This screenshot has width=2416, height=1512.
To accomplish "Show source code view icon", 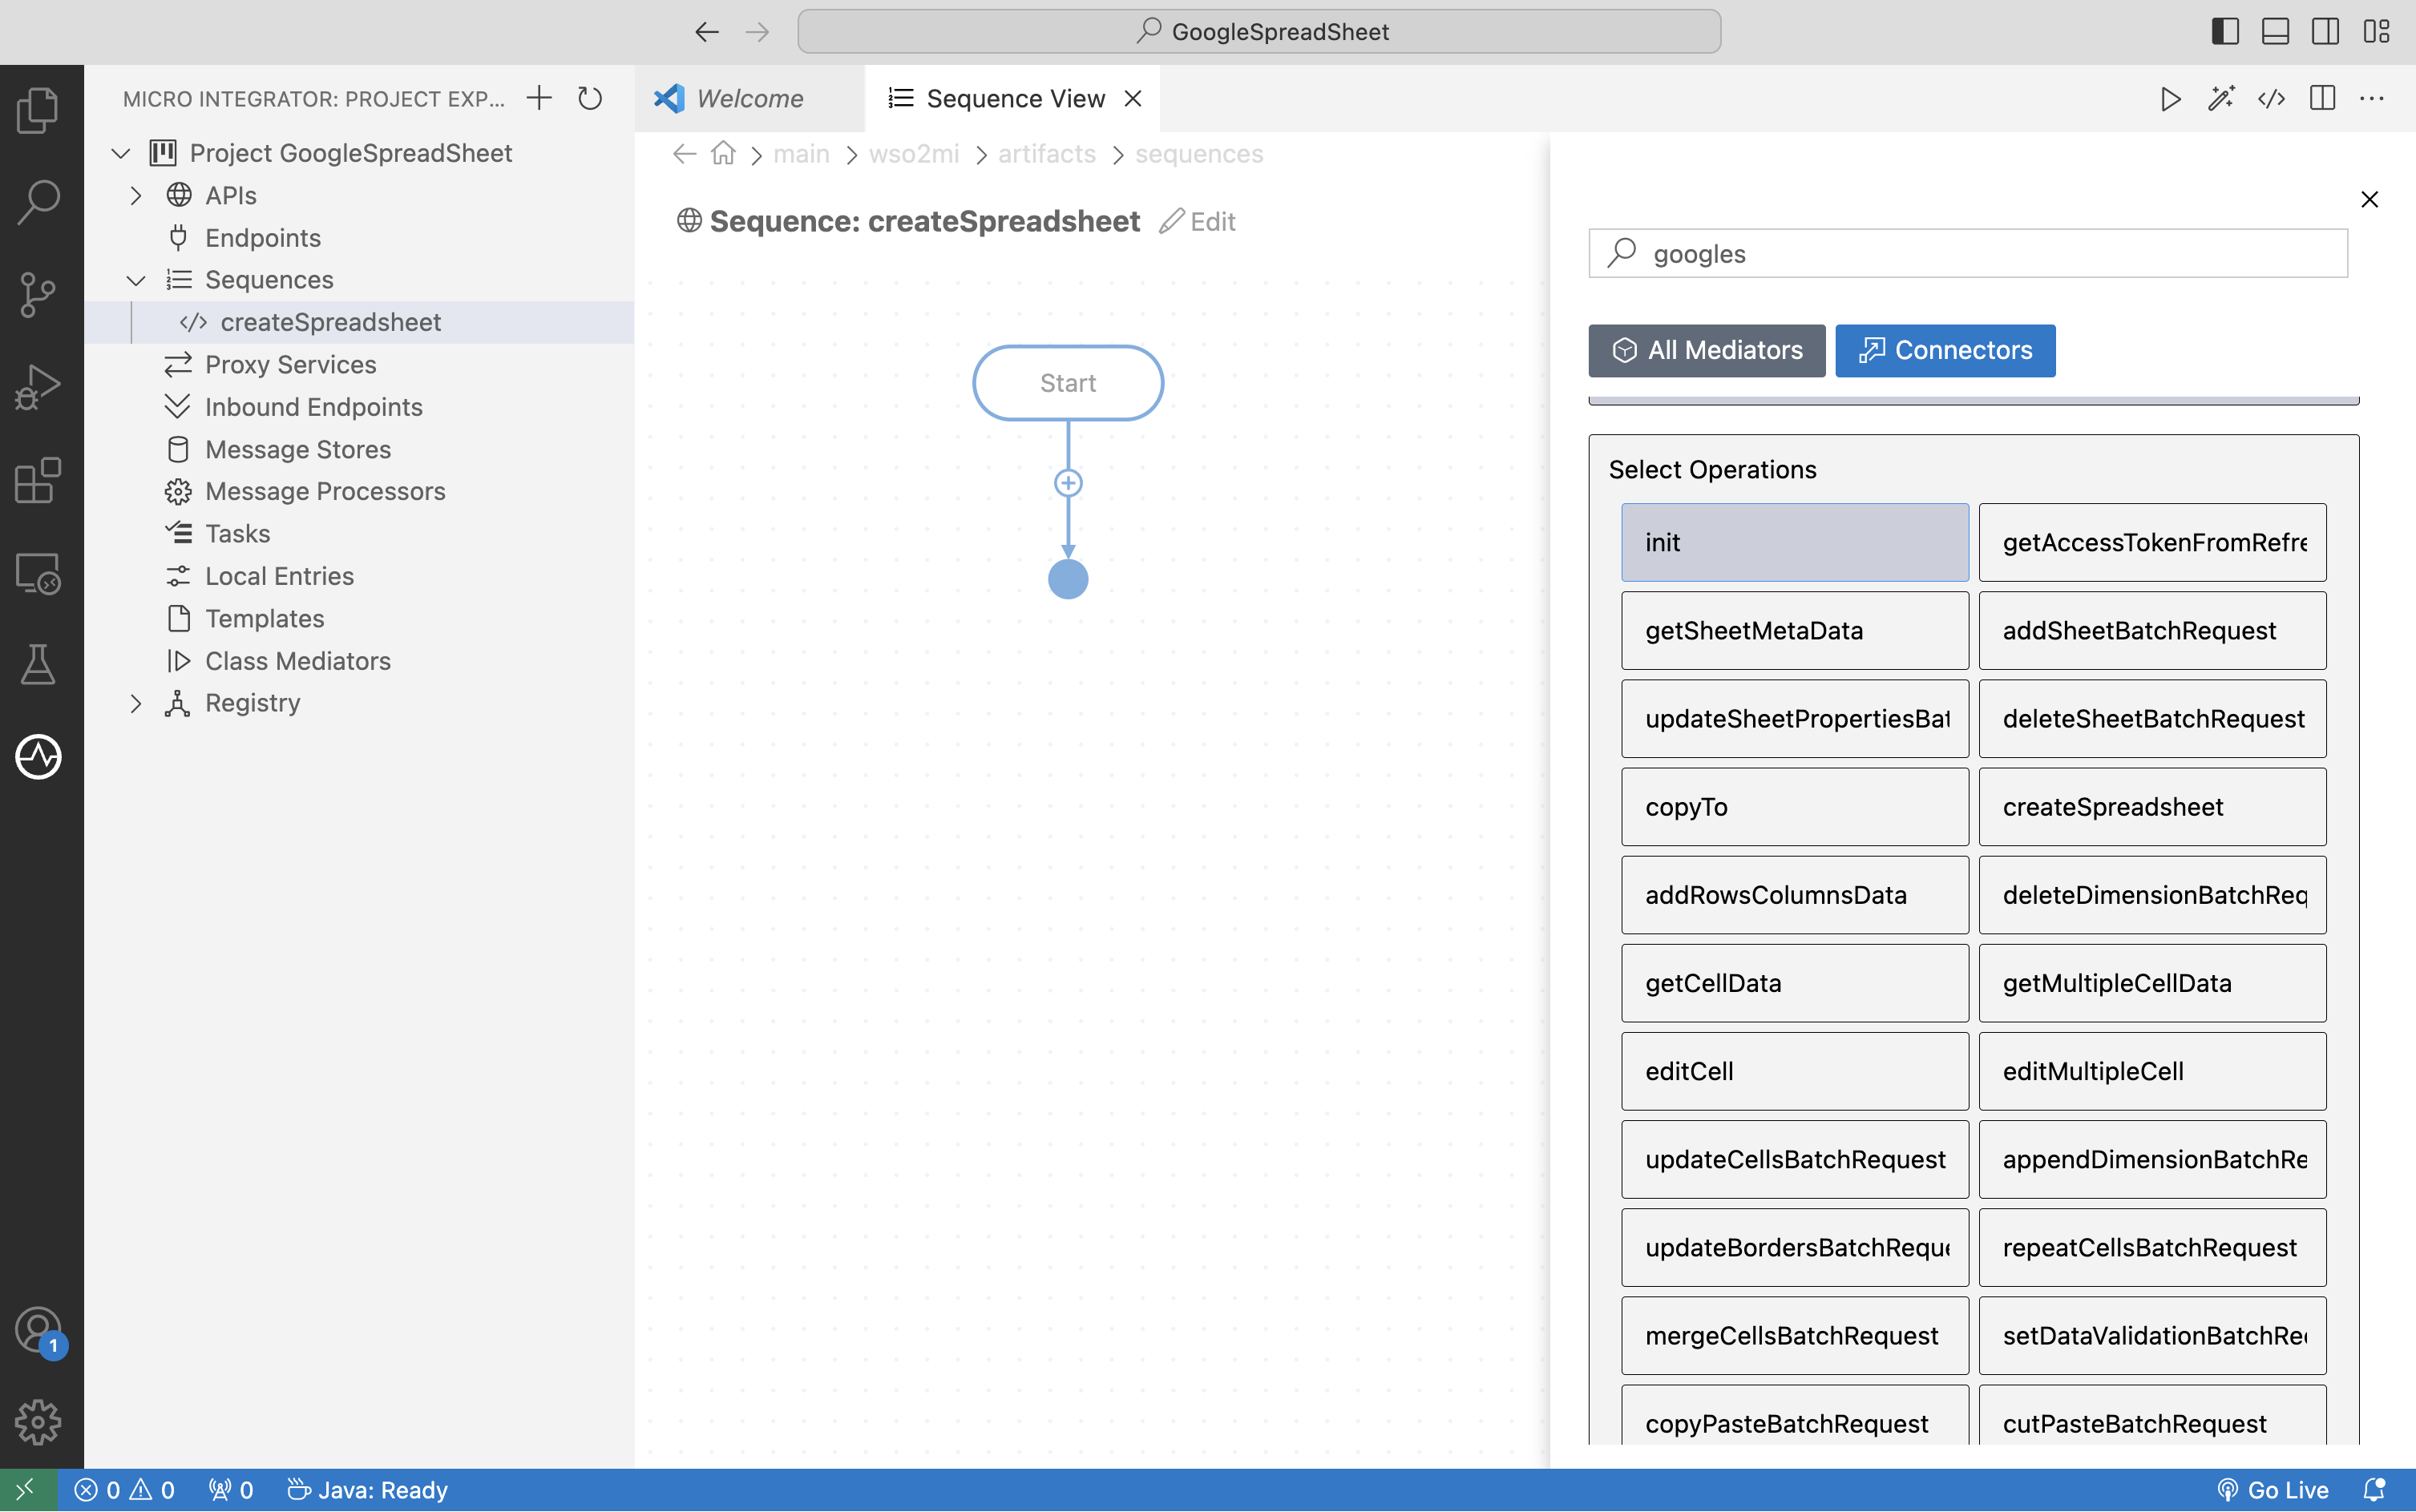I will pos(2271,98).
